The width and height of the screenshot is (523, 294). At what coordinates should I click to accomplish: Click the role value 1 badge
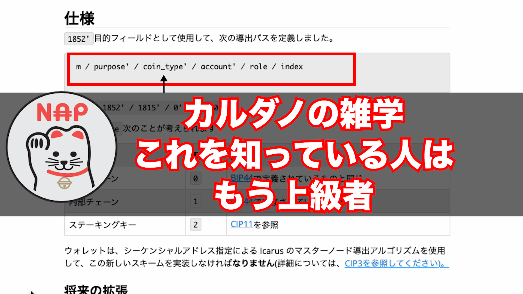point(195,201)
